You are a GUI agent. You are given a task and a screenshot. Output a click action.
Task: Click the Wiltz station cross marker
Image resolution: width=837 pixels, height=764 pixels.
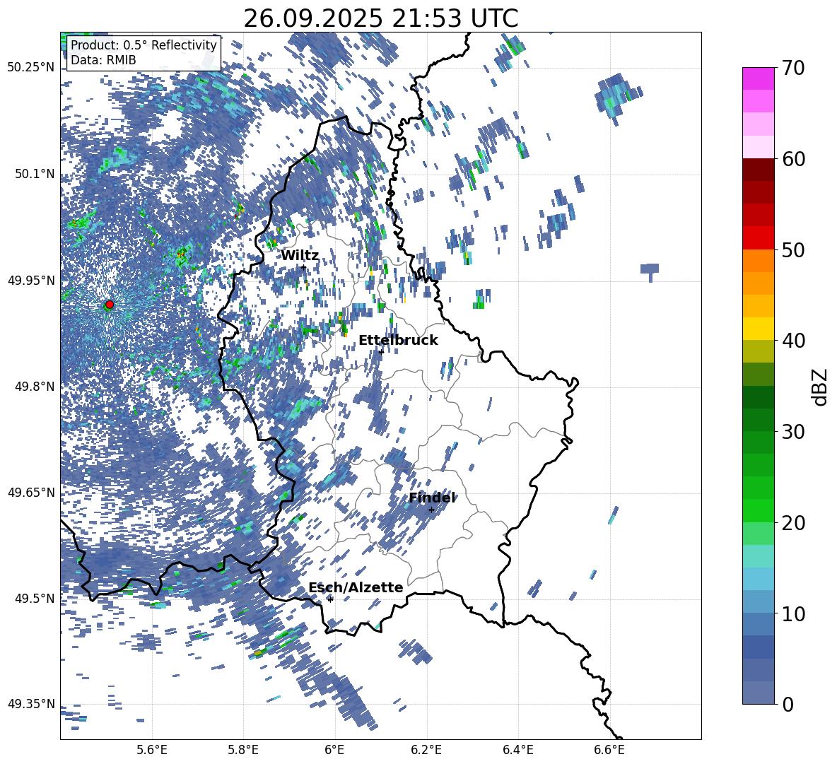tap(304, 267)
